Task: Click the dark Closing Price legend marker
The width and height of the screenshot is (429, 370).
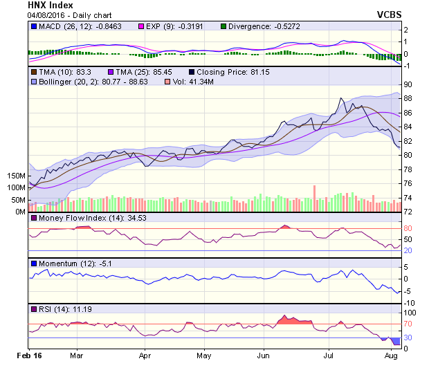Action: 190,71
